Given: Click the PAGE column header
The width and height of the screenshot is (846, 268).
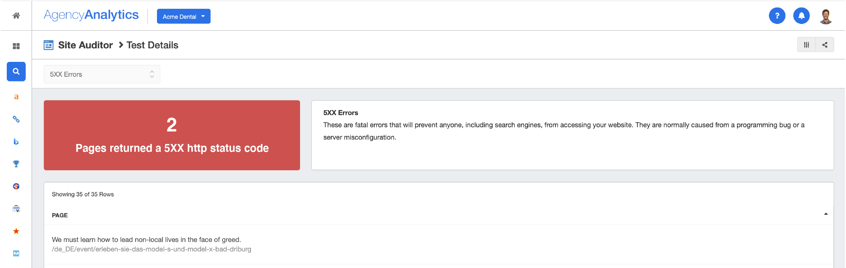Looking at the screenshot, I should point(60,215).
